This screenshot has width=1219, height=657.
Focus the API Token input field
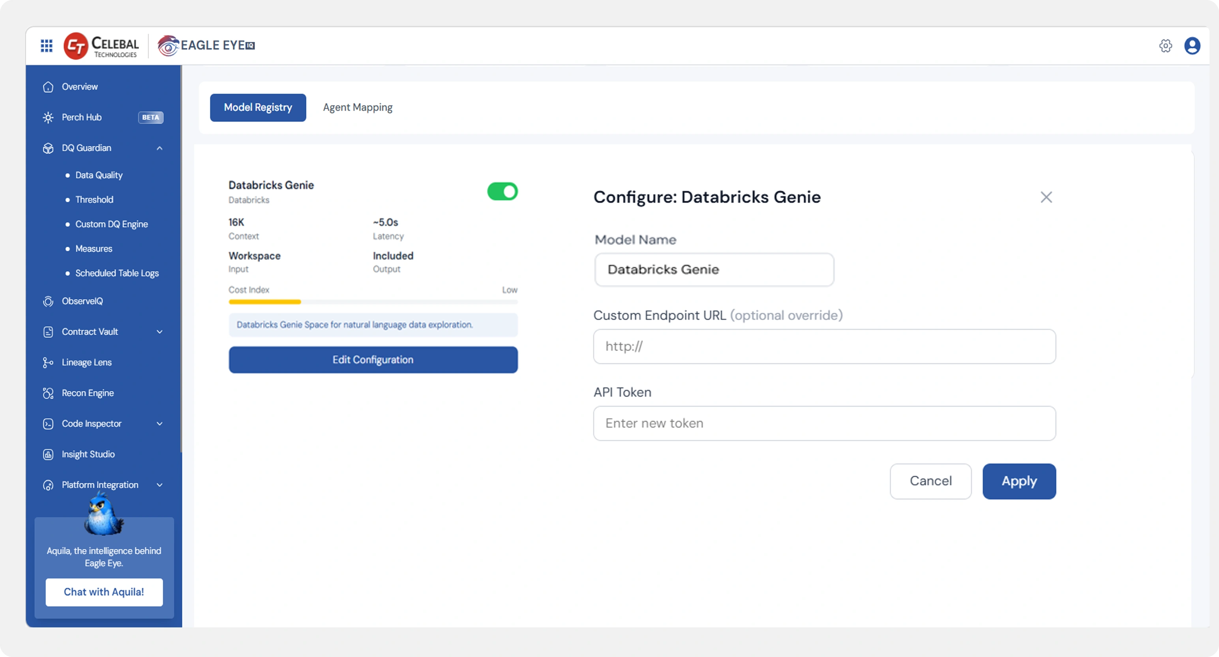coord(824,424)
